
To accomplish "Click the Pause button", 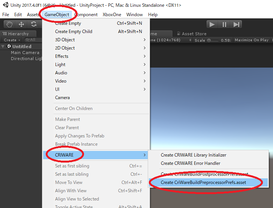I will (x=224, y=24).
